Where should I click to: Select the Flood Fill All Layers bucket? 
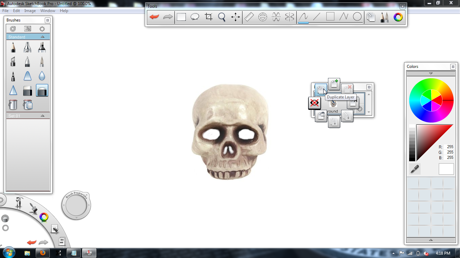click(28, 105)
